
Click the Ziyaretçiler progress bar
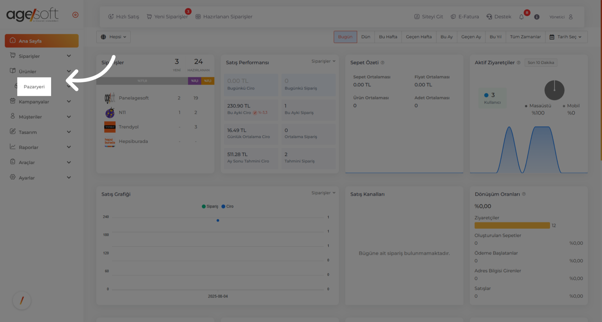512,225
